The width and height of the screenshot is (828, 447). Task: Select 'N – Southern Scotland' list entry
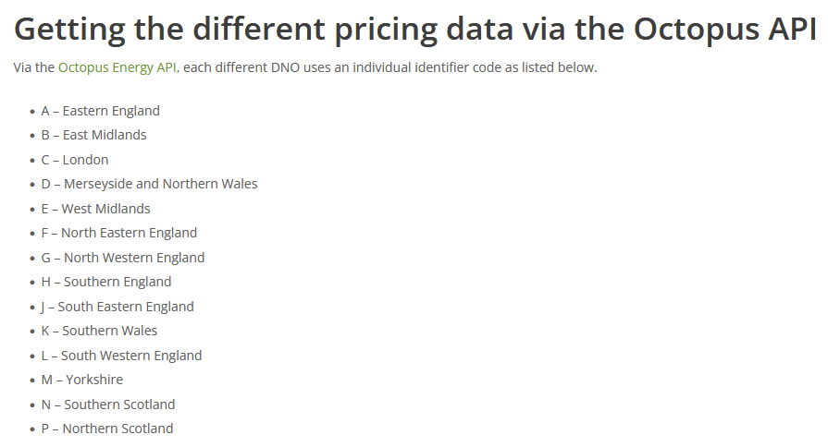tap(108, 405)
